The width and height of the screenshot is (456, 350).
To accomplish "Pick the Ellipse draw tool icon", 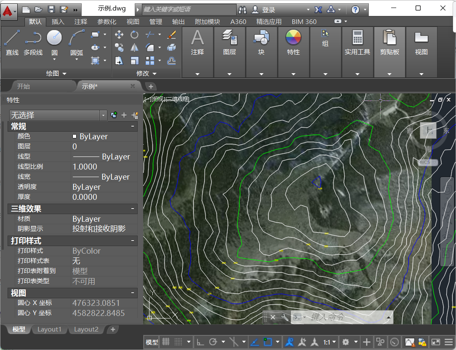I will pyautogui.click(x=95, y=48).
